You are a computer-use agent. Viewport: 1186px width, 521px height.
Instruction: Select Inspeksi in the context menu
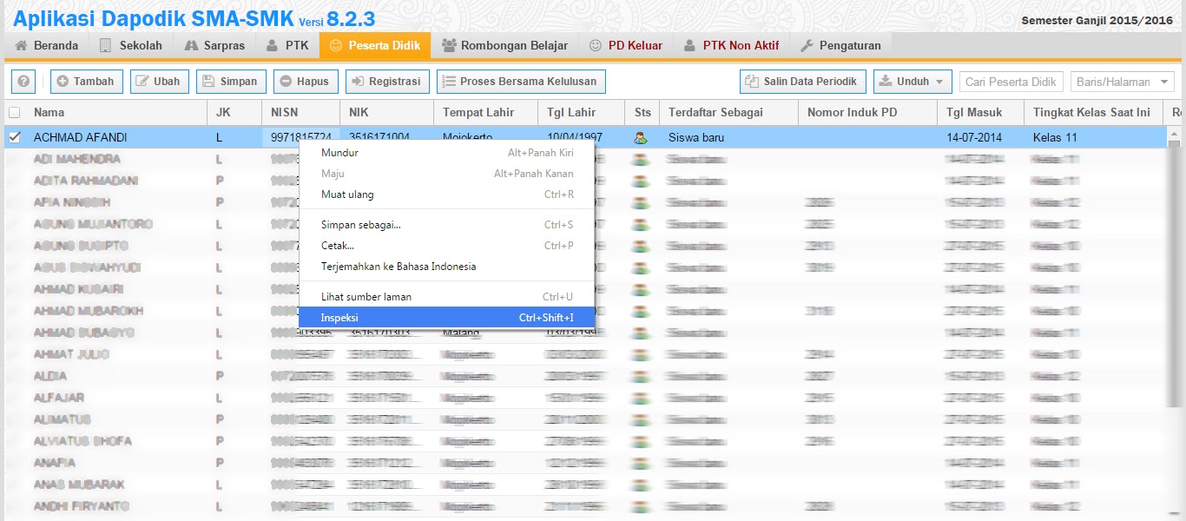click(447, 318)
